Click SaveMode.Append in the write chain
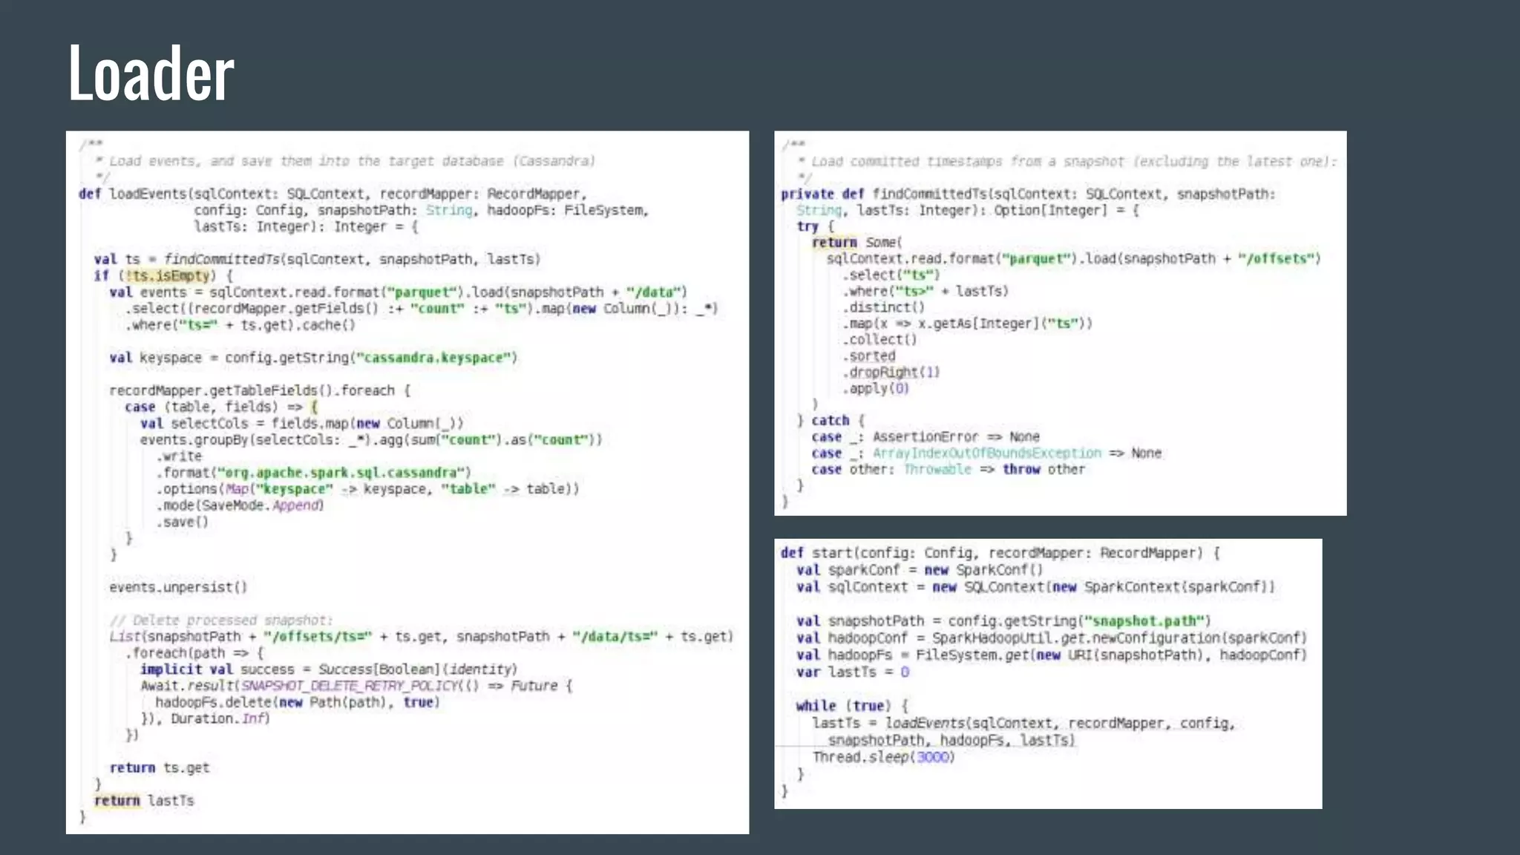 pyautogui.click(x=262, y=505)
